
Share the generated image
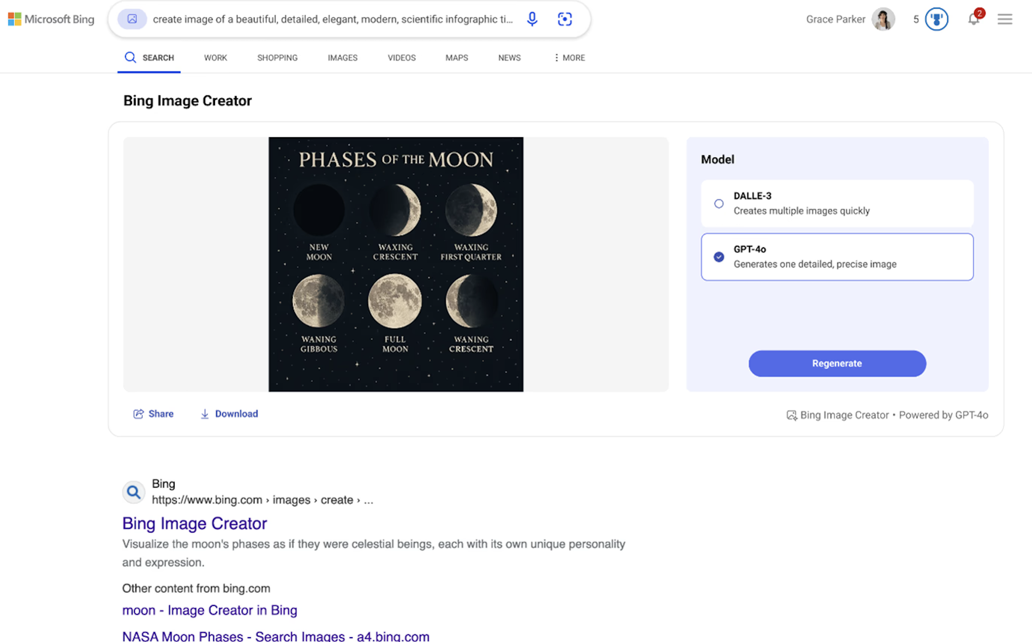[x=154, y=414]
